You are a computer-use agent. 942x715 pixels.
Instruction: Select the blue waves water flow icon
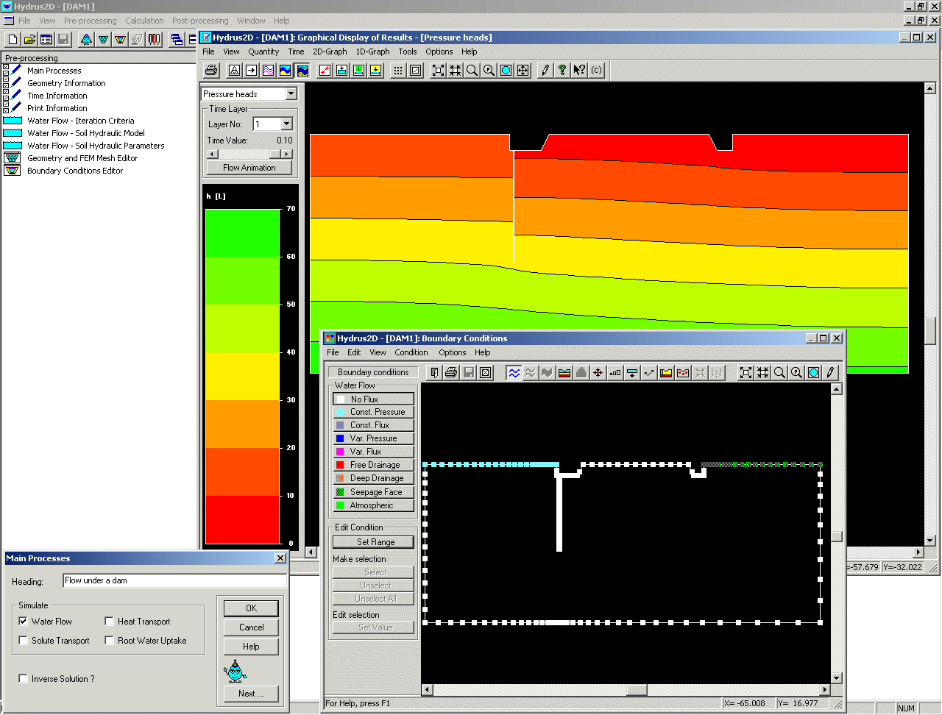pos(514,373)
